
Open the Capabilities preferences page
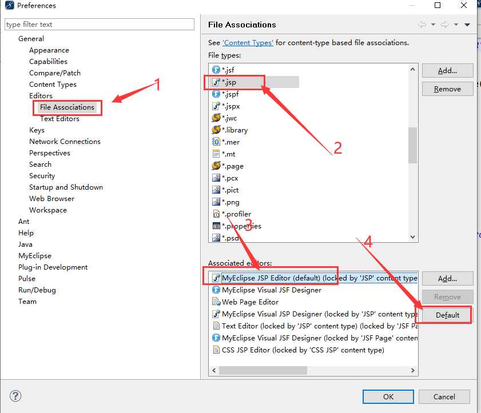(x=48, y=61)
